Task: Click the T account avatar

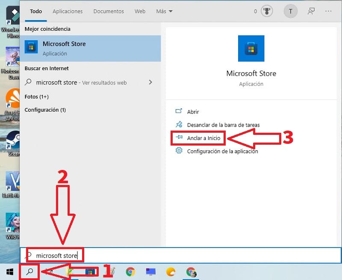Action: click(x=290, y=11)
